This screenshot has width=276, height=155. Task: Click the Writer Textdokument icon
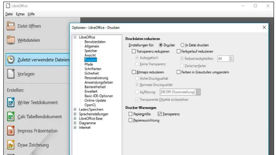11,102
